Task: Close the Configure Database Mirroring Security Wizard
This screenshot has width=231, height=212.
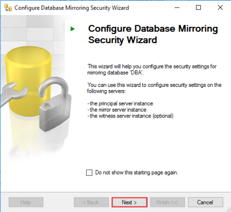Action: coord(220,8)
